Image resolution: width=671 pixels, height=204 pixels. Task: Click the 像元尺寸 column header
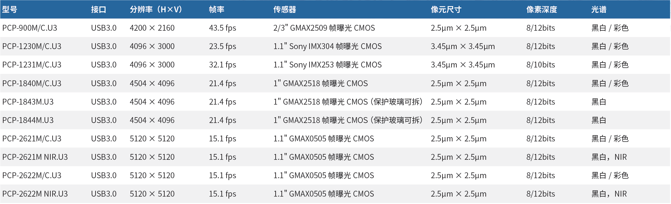(446, 10)
